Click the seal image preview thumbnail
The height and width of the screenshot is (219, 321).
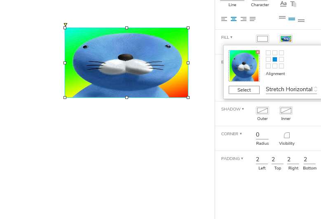(x=244, y=66)
